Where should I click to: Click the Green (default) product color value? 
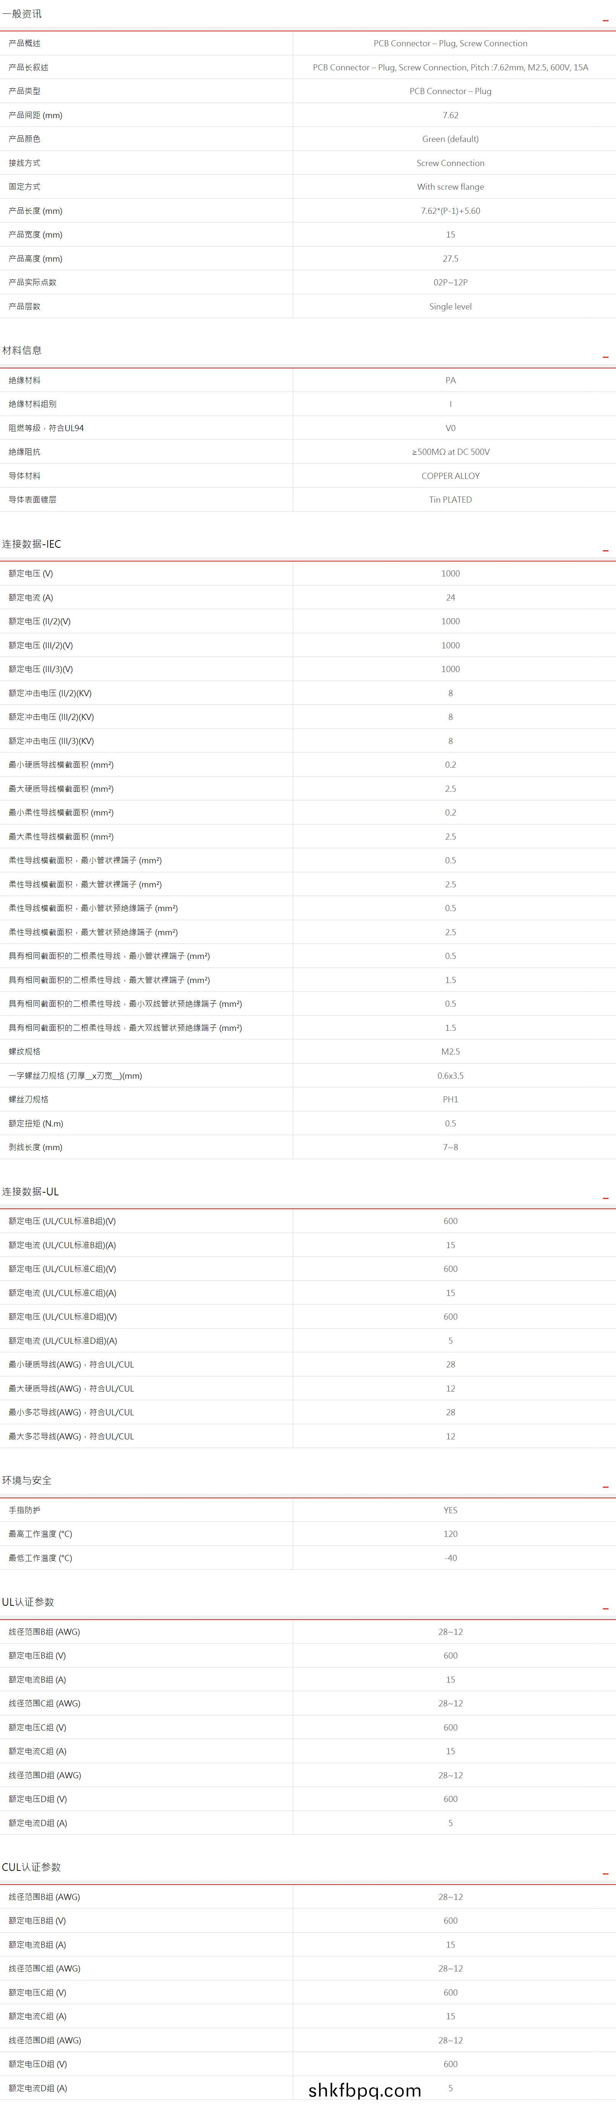(x=450, y=139)
